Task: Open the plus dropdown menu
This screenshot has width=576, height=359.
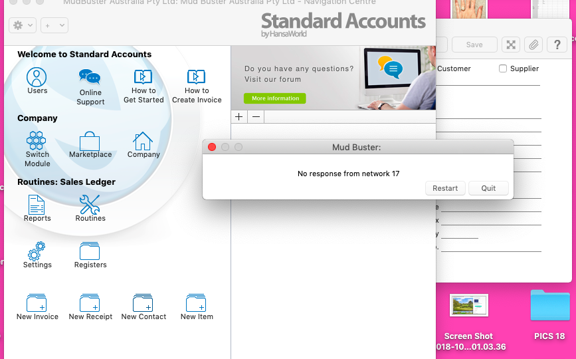Action: (54, 25)
